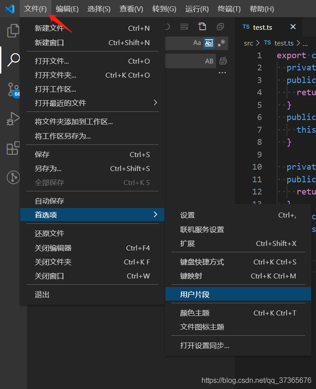Screen dimensions: 316x389
Task: Click 打开设置同步... entry
Action: 205,346
